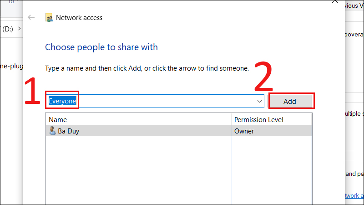Click the Ba Duy user icon
The width and height of the screenshot is (364, 205).
point(52,131)
